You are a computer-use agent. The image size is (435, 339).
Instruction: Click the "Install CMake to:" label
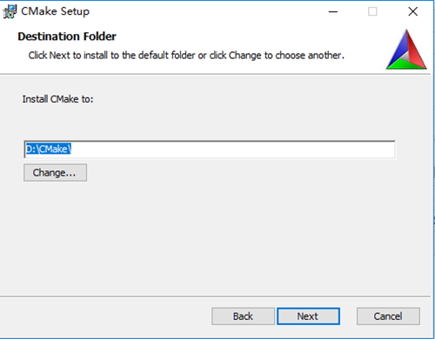pyautogui.click(x=57, y=99)
